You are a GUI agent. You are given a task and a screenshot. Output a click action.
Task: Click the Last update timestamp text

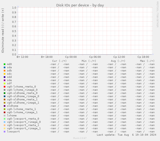pos(126,135)
